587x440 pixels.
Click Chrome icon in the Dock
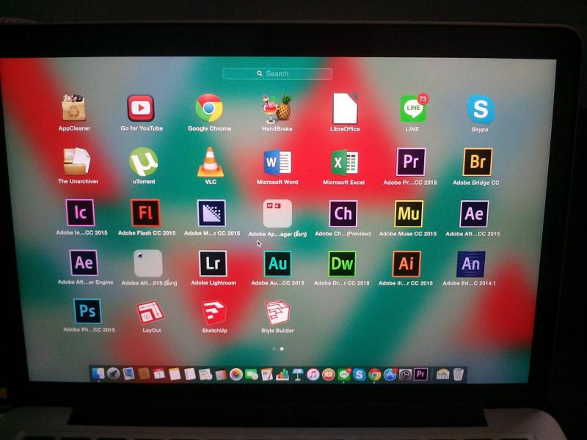click(374, 374)
